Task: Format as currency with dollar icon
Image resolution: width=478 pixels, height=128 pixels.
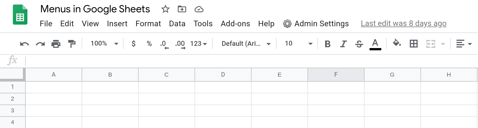Action: [134, 44]
